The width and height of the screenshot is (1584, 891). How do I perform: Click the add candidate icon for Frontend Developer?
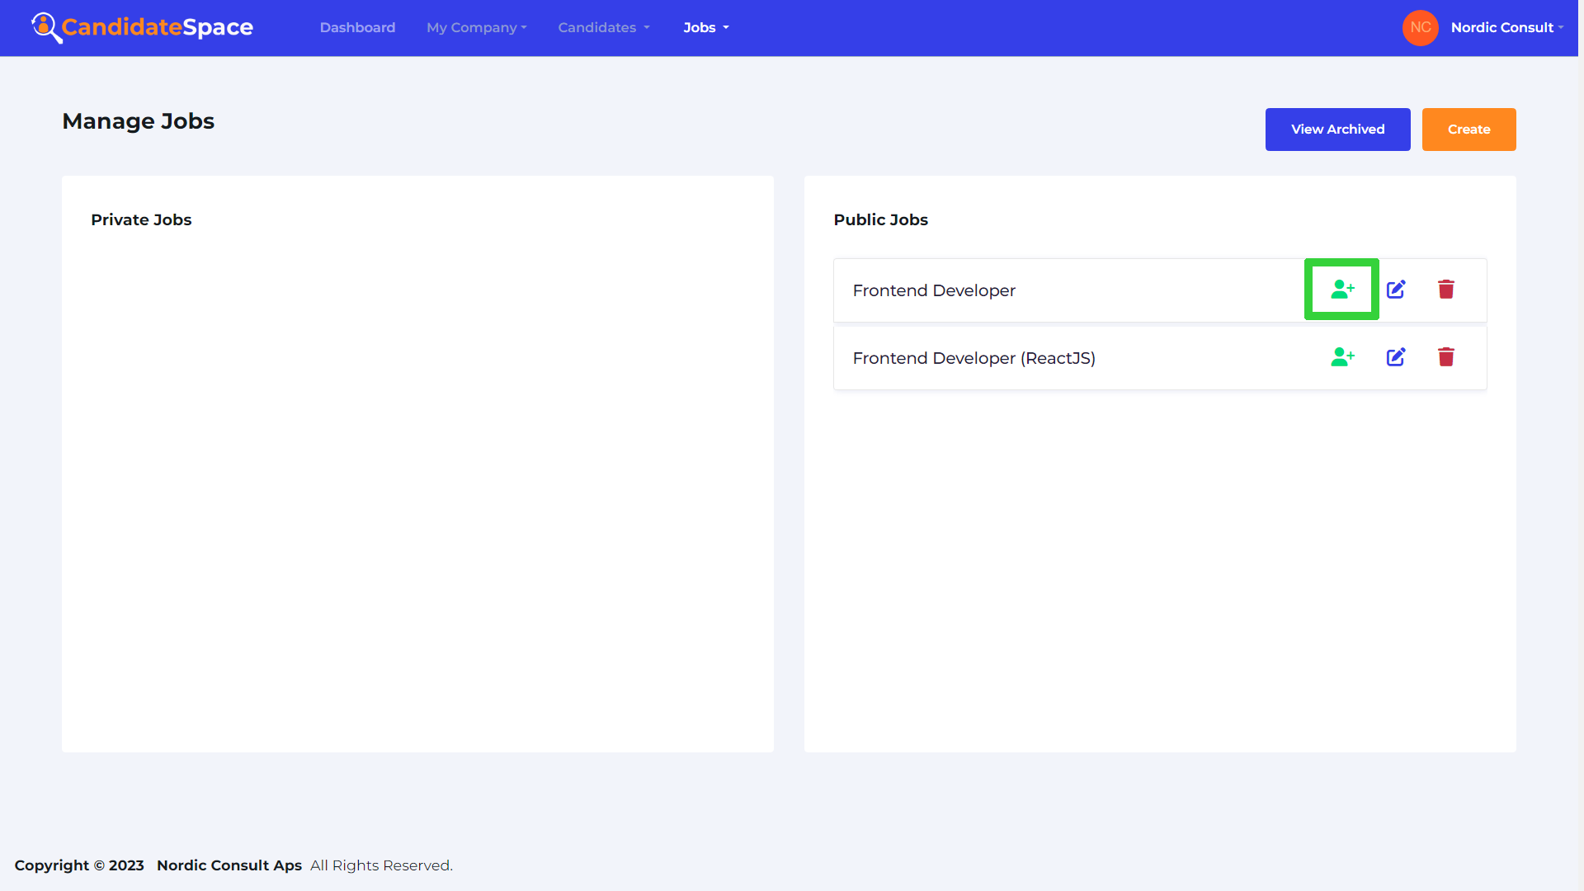click(x=1342, y=290)
